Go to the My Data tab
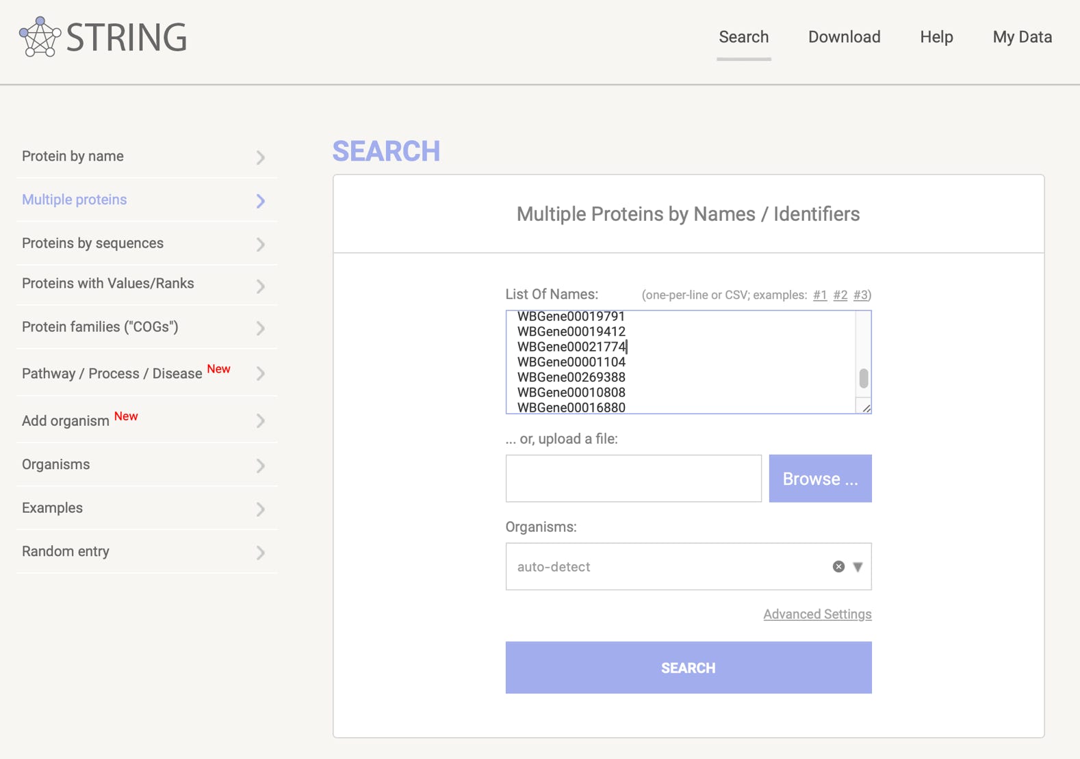The image size is (1080, 759). point(1022,37)
